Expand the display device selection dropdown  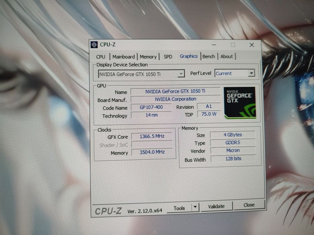click(181, 74)
